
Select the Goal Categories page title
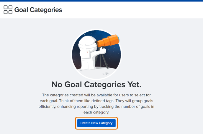tap(38, 10)
